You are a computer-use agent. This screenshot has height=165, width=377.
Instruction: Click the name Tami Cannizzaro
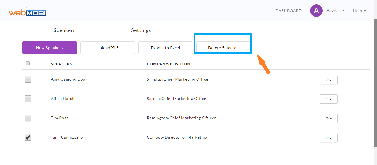(x=67, y=137)
